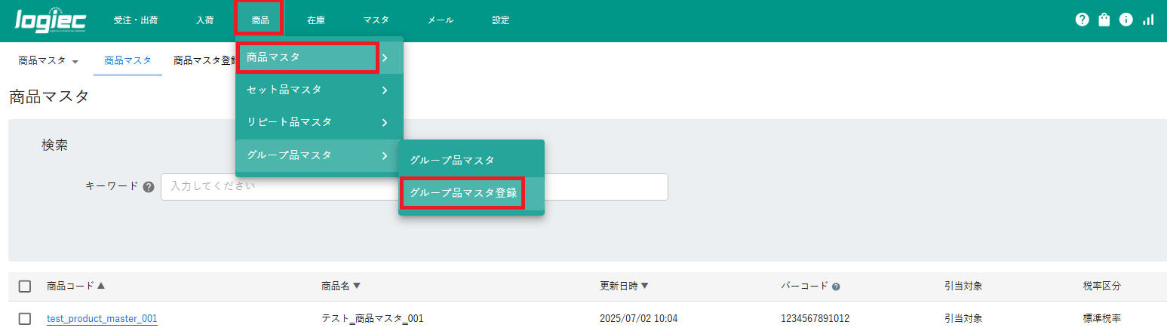Screen dimensions: 1167x331
Task: Click the logiec logo
Action: tap(51, 20)
